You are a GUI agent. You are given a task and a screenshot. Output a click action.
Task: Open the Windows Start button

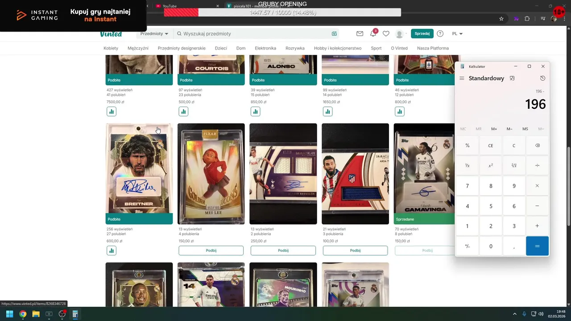[9, 314]
